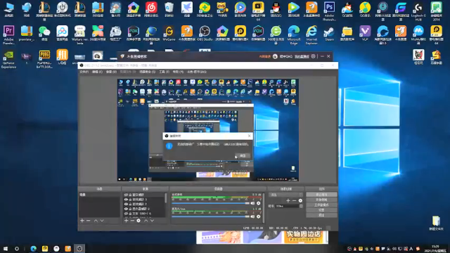This screenshot has height=253, width=450.
Task: Click the transition duration 300ms field
Action: click(x=288, y=206)
